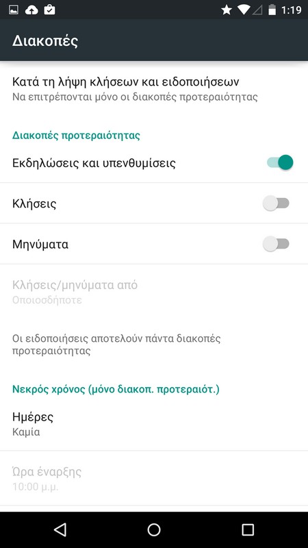Screen dimensions: 308x548
Task: Enable the Κλήσεις toggle switch
Action: coord(277,203)
